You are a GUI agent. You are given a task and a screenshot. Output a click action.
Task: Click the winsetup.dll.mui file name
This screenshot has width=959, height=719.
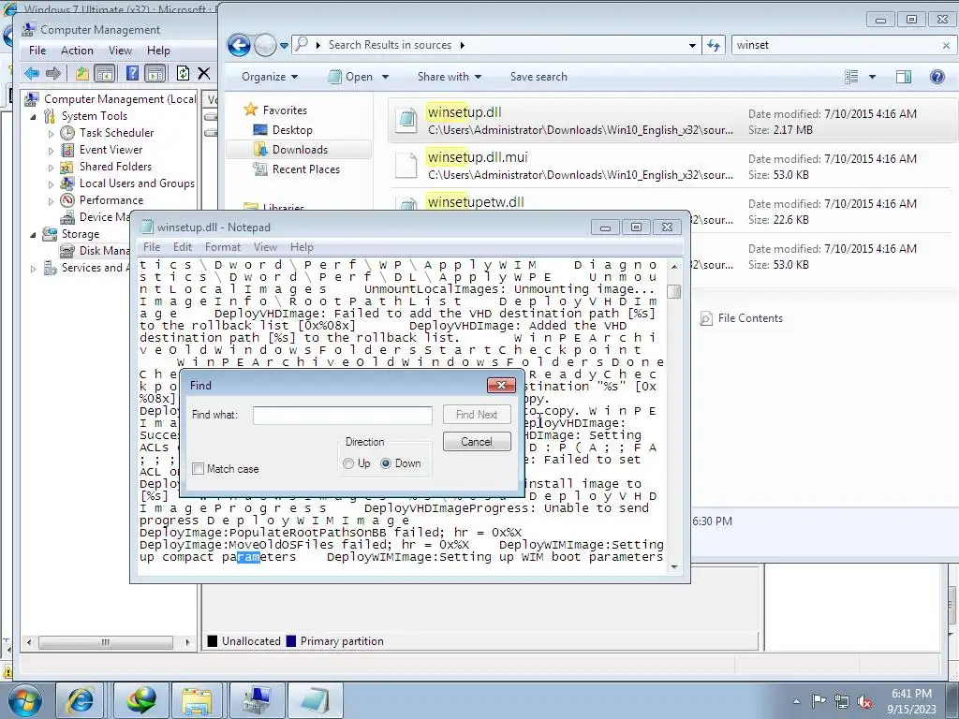pyautogui.click(x=478, y=157)
